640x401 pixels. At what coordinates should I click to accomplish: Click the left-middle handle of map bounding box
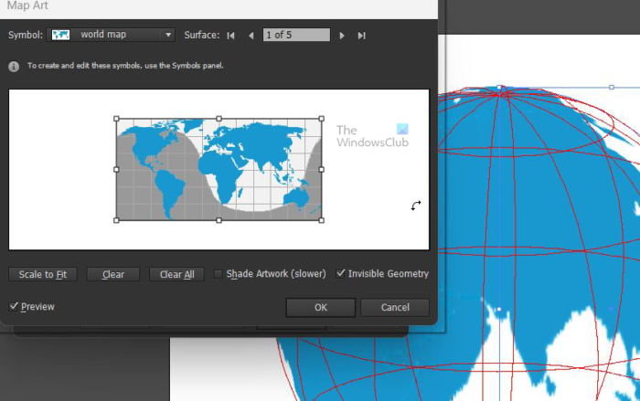(x=116, y=169)
